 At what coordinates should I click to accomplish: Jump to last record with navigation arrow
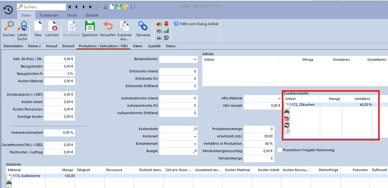pos(91,7)
